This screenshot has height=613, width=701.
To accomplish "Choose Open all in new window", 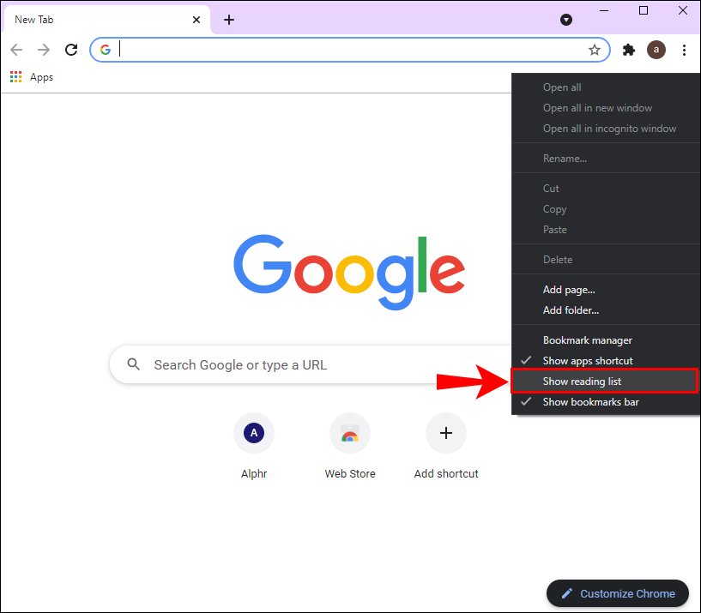I will point(606,108).
